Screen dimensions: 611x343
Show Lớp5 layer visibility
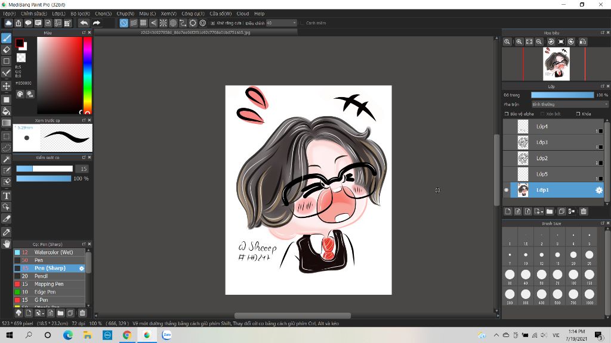(x=507, y=174)
